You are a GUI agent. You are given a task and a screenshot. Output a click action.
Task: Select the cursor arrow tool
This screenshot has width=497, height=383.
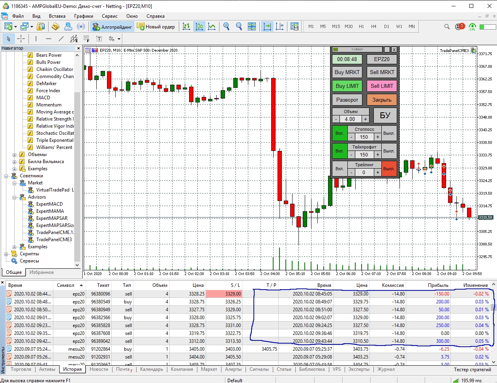(x=9, y=39)
